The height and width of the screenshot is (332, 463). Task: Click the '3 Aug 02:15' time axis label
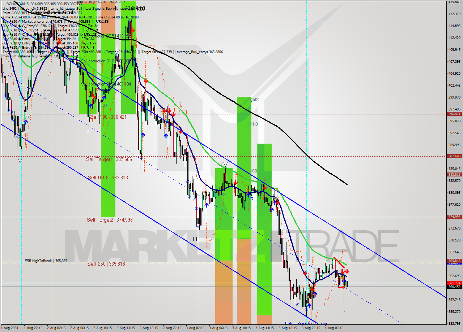pyautogui.click(x=195, y=328)
